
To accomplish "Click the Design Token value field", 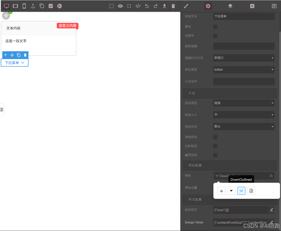I will point(240,222).
